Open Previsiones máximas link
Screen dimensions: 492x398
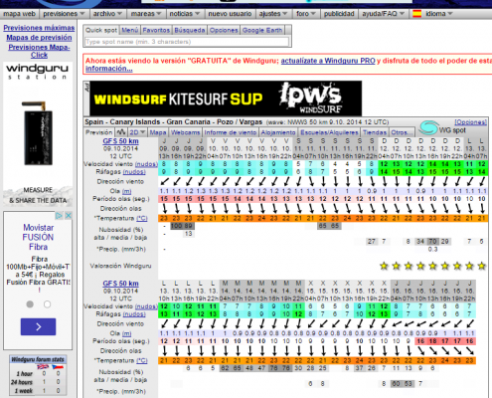[x=39, y=28]
